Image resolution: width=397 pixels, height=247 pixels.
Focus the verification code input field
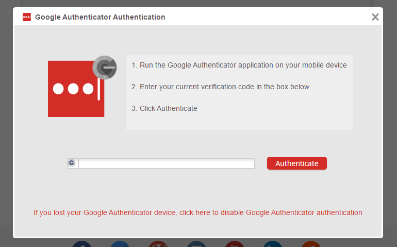(161, 163)
